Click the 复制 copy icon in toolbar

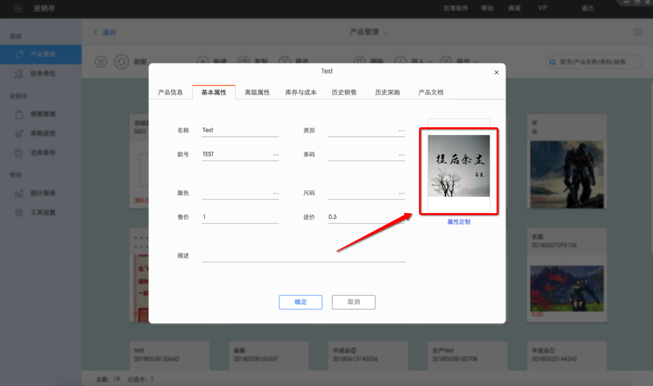click(244, 61)
